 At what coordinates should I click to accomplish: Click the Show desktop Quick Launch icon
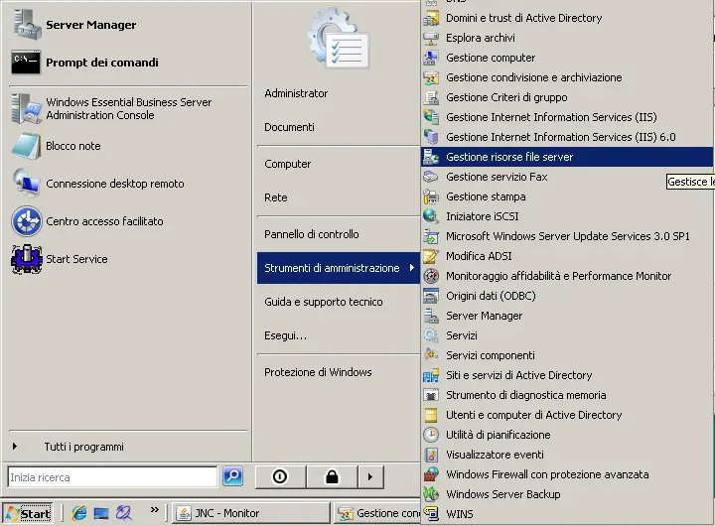coord(101,514)
